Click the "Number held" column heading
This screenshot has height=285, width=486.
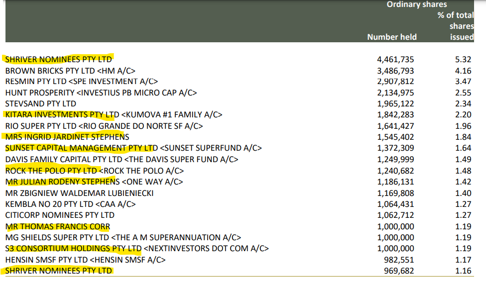point(392,37)
